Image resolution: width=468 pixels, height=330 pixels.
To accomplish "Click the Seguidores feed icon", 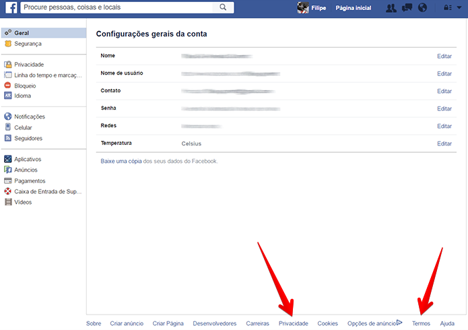I will click(x=8, y=138).
